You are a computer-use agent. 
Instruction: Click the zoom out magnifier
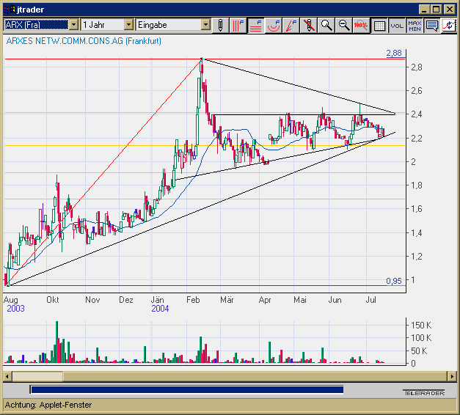(343, 25)
